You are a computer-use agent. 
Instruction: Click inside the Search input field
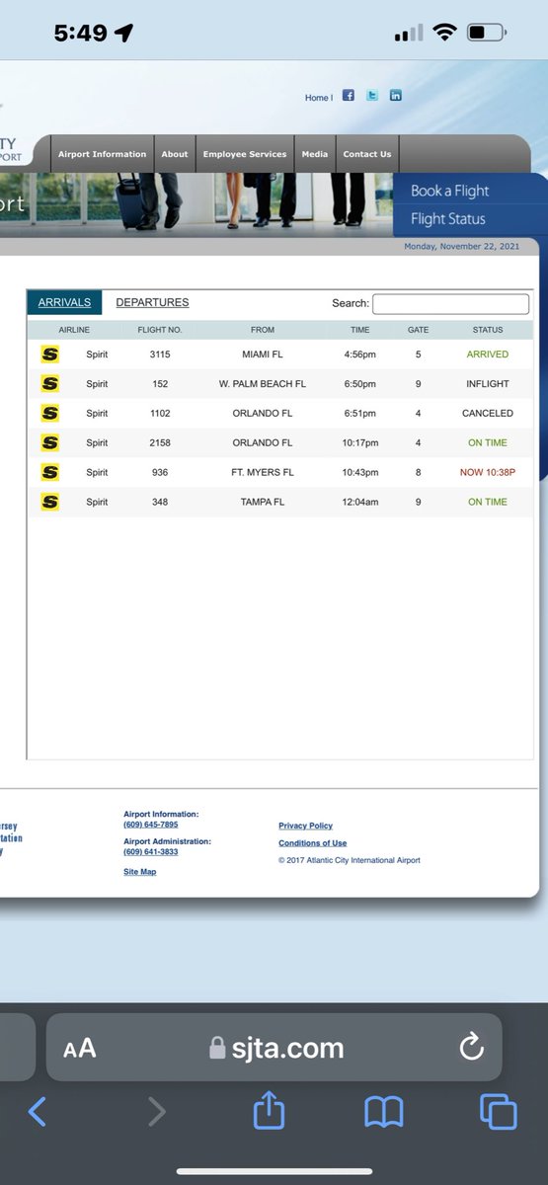(450, 304)
